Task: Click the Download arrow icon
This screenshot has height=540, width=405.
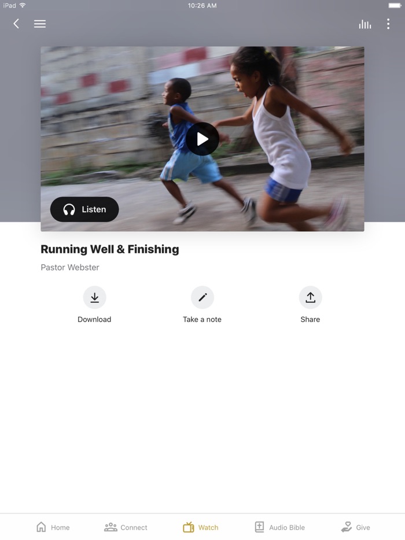Action: coord(94,297)
